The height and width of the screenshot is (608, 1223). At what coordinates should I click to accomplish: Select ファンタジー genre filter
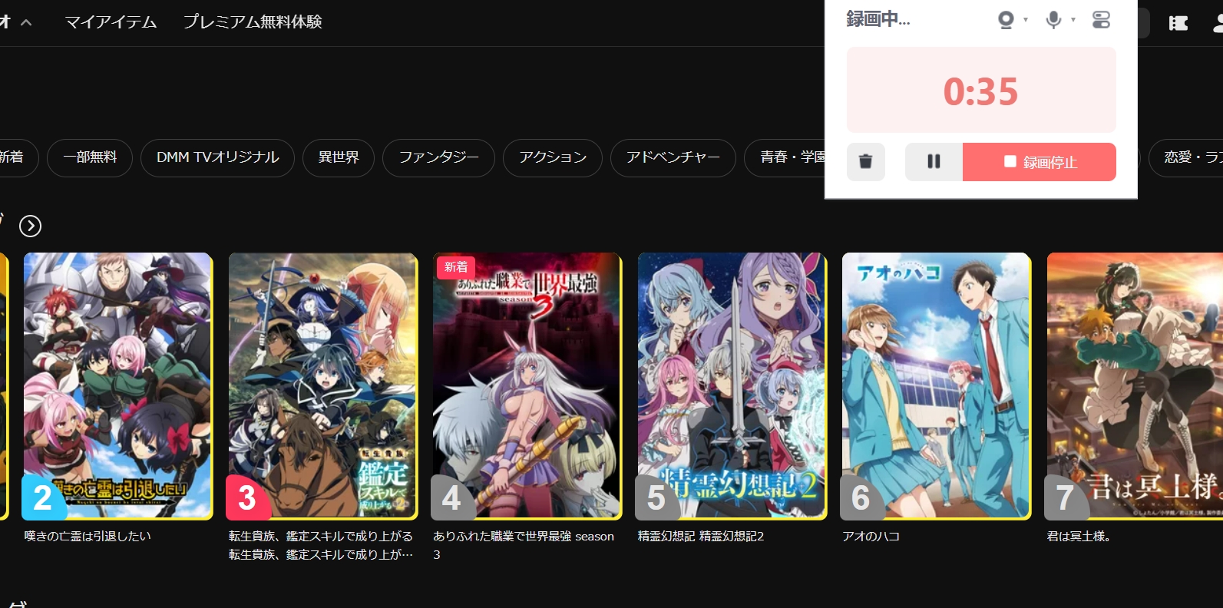(x=438, y=157)
